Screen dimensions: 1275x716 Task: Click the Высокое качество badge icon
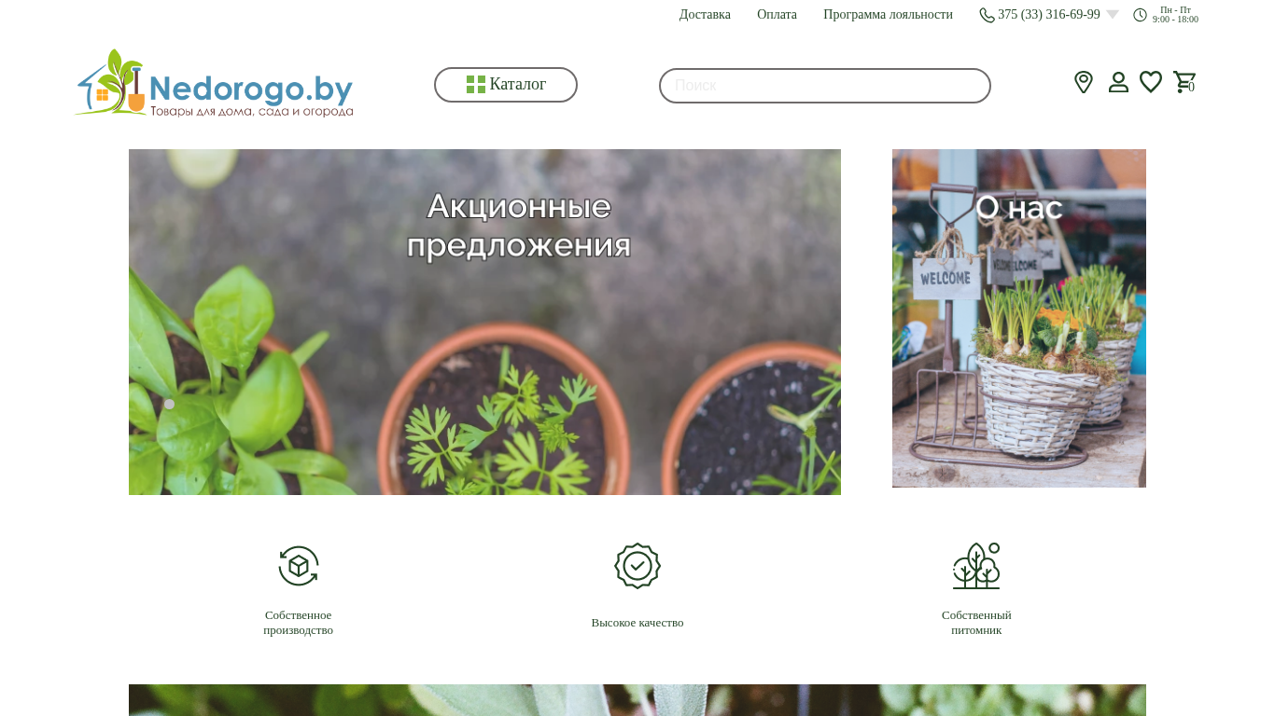point(637,566)
